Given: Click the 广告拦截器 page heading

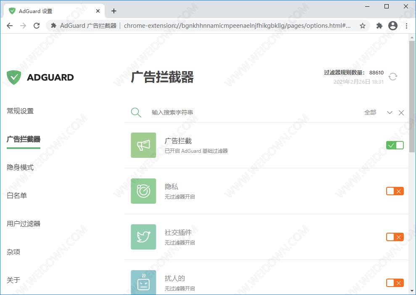Looking at the screenshot, I should pos(162,77).
